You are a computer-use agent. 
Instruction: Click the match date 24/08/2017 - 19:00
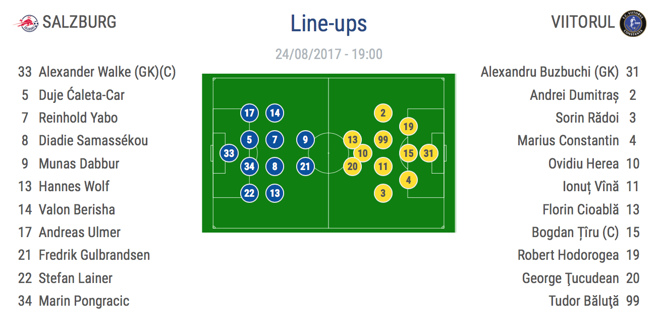click(328, 54)
